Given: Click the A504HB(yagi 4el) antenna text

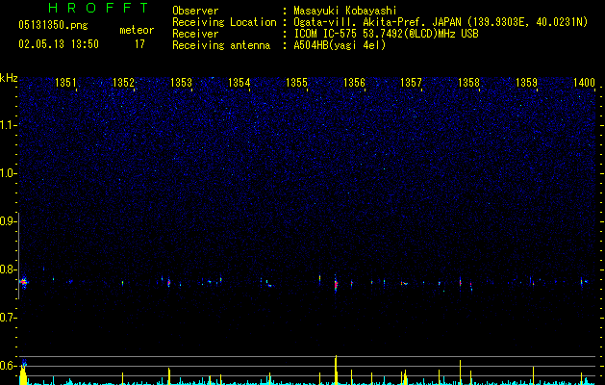Looking at the screenshot, I should [340, 45].
